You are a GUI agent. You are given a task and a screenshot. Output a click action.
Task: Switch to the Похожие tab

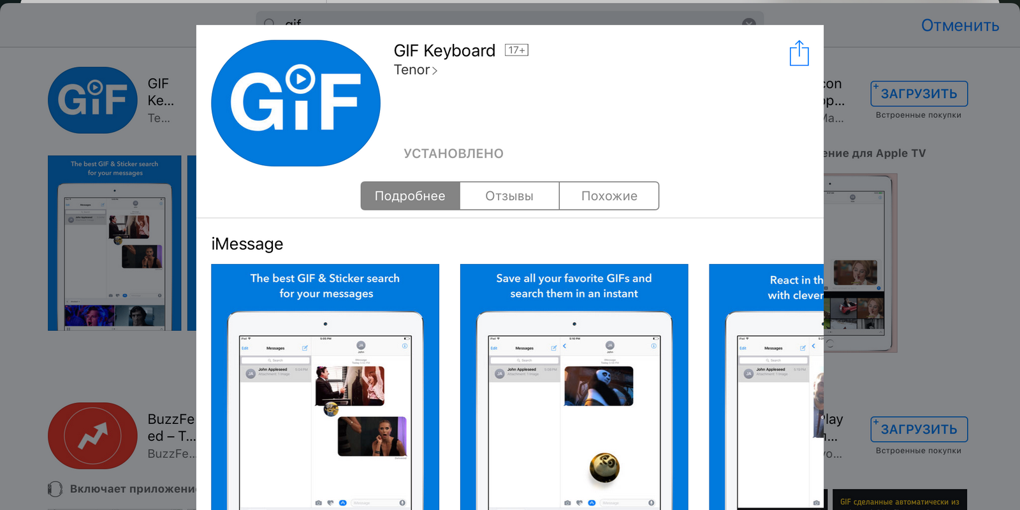pyautogui.click(x=609, y=196)
